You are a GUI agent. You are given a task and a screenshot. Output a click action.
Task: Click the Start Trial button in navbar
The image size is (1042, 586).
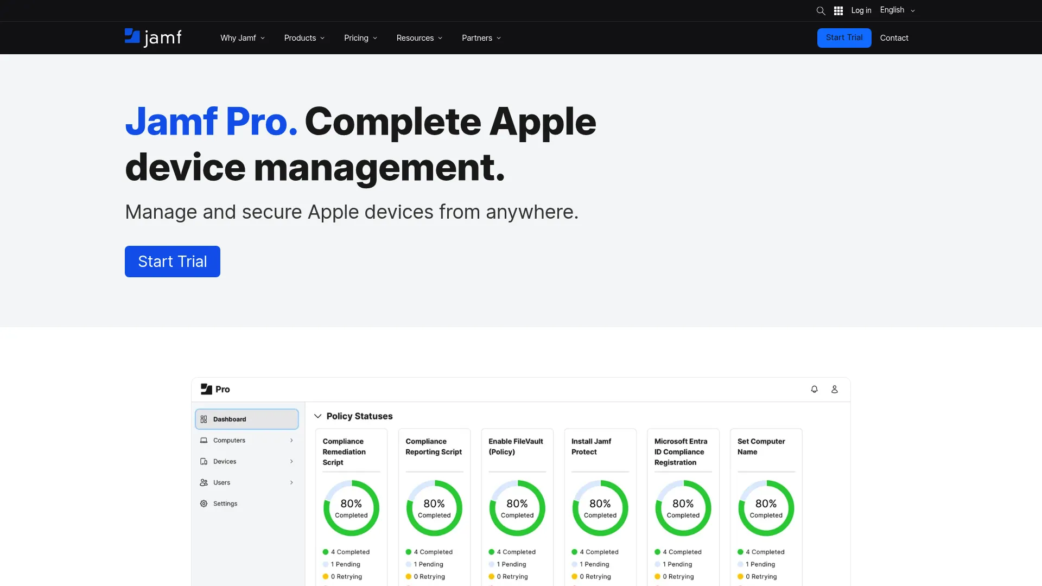coord(844,38)
